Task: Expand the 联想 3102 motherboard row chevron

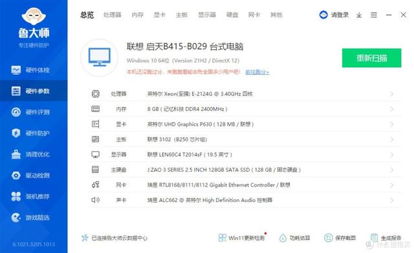Action: (x=392, y=139)
